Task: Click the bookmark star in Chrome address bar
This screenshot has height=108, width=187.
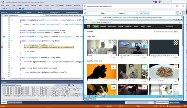Action: (x=179, y=22)
